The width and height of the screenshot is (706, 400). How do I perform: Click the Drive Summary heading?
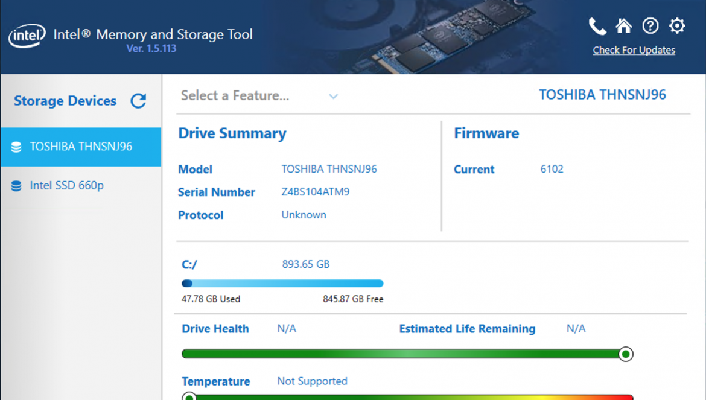click(x=232, y=133)
